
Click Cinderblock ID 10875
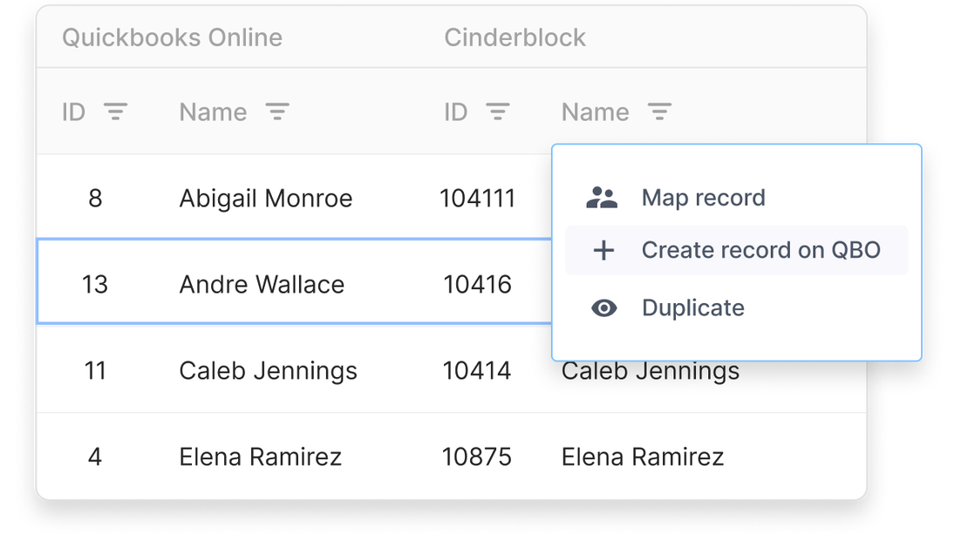coord(477,457)
